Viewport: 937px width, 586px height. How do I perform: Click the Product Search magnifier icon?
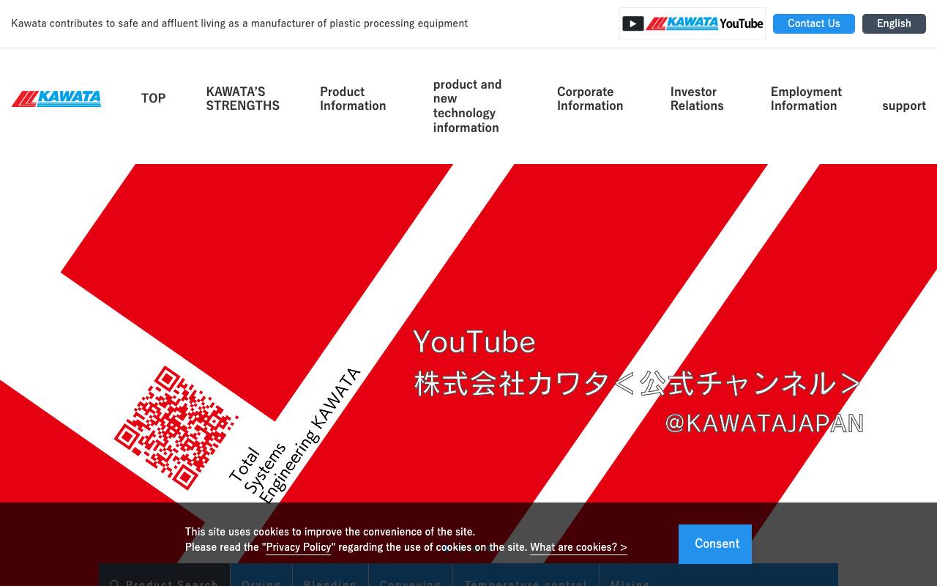coord(115,582)
